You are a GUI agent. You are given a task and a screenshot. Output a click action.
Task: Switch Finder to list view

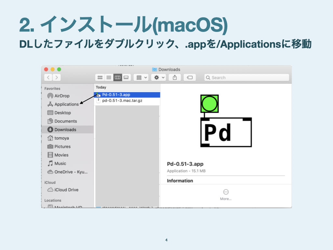(x=109, y=77)
